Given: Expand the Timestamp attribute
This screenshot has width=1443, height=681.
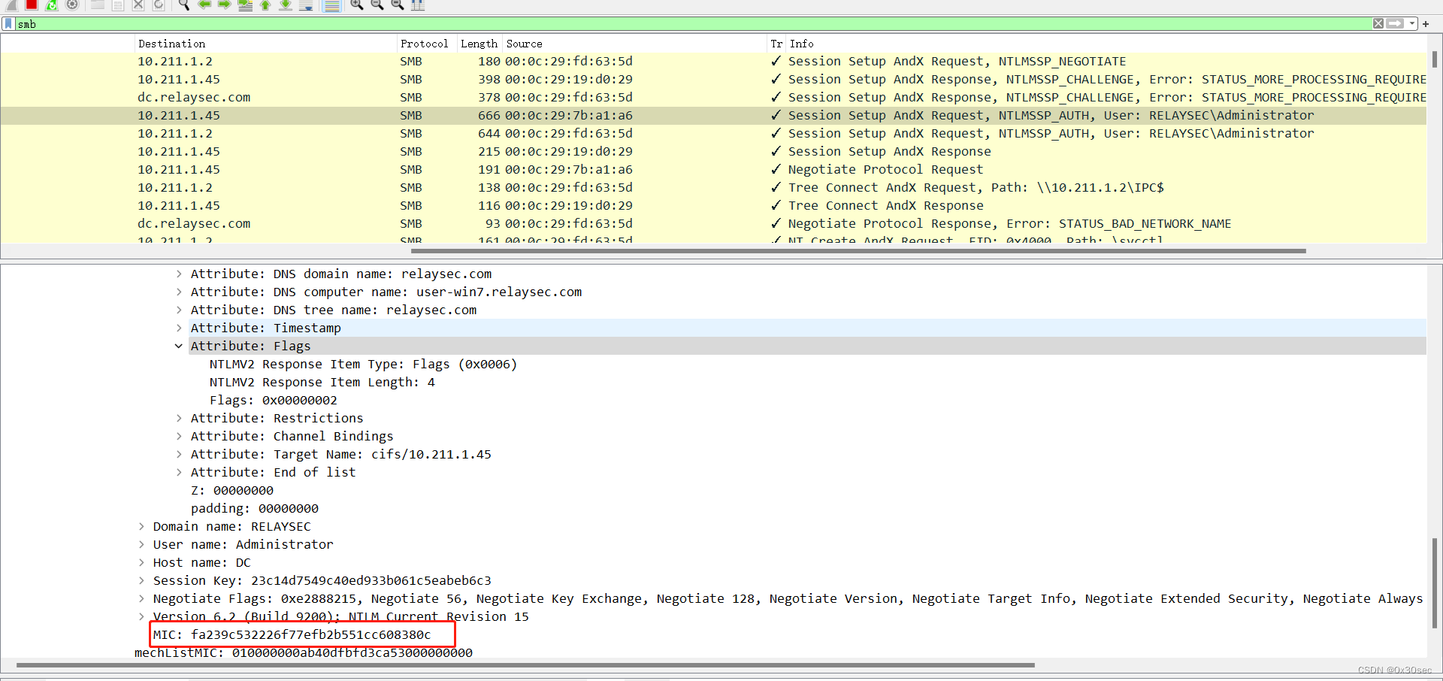Looking at the screenshot, I should [x=179, y=328].
